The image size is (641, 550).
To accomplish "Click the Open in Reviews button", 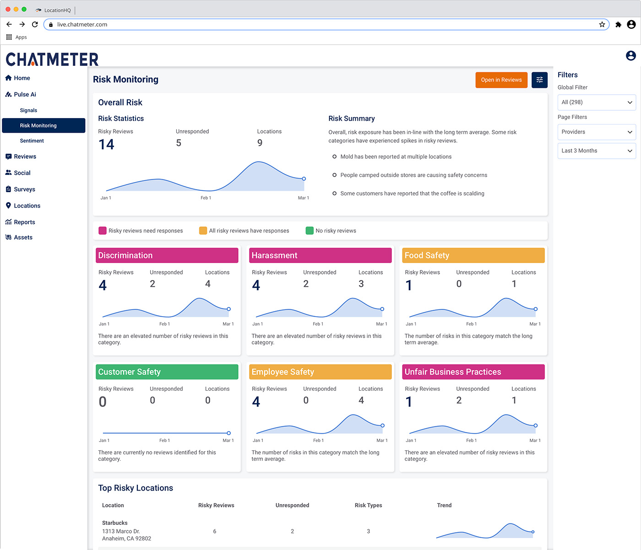I will [x=501, y=80].
